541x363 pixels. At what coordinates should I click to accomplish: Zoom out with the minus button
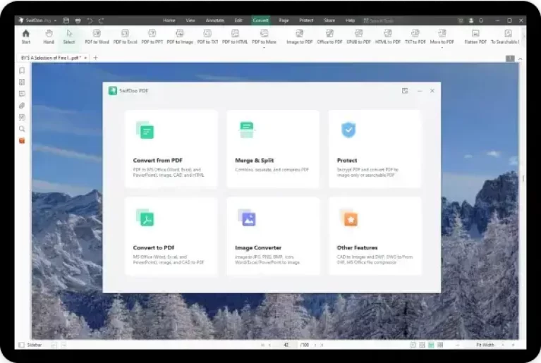coord(458,345)
